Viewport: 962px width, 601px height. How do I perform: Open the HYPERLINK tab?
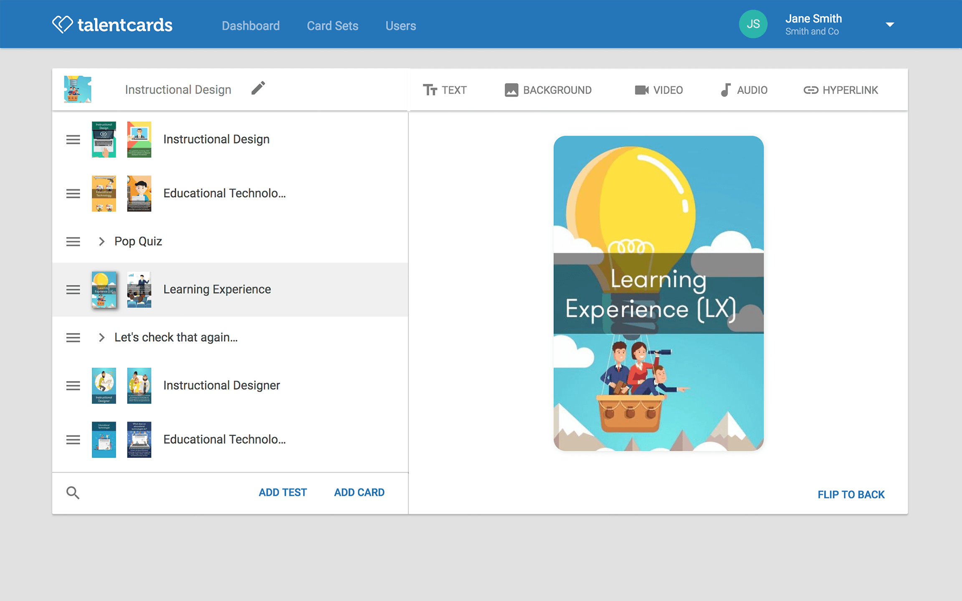pyautogui.click(x=840, y=90)
